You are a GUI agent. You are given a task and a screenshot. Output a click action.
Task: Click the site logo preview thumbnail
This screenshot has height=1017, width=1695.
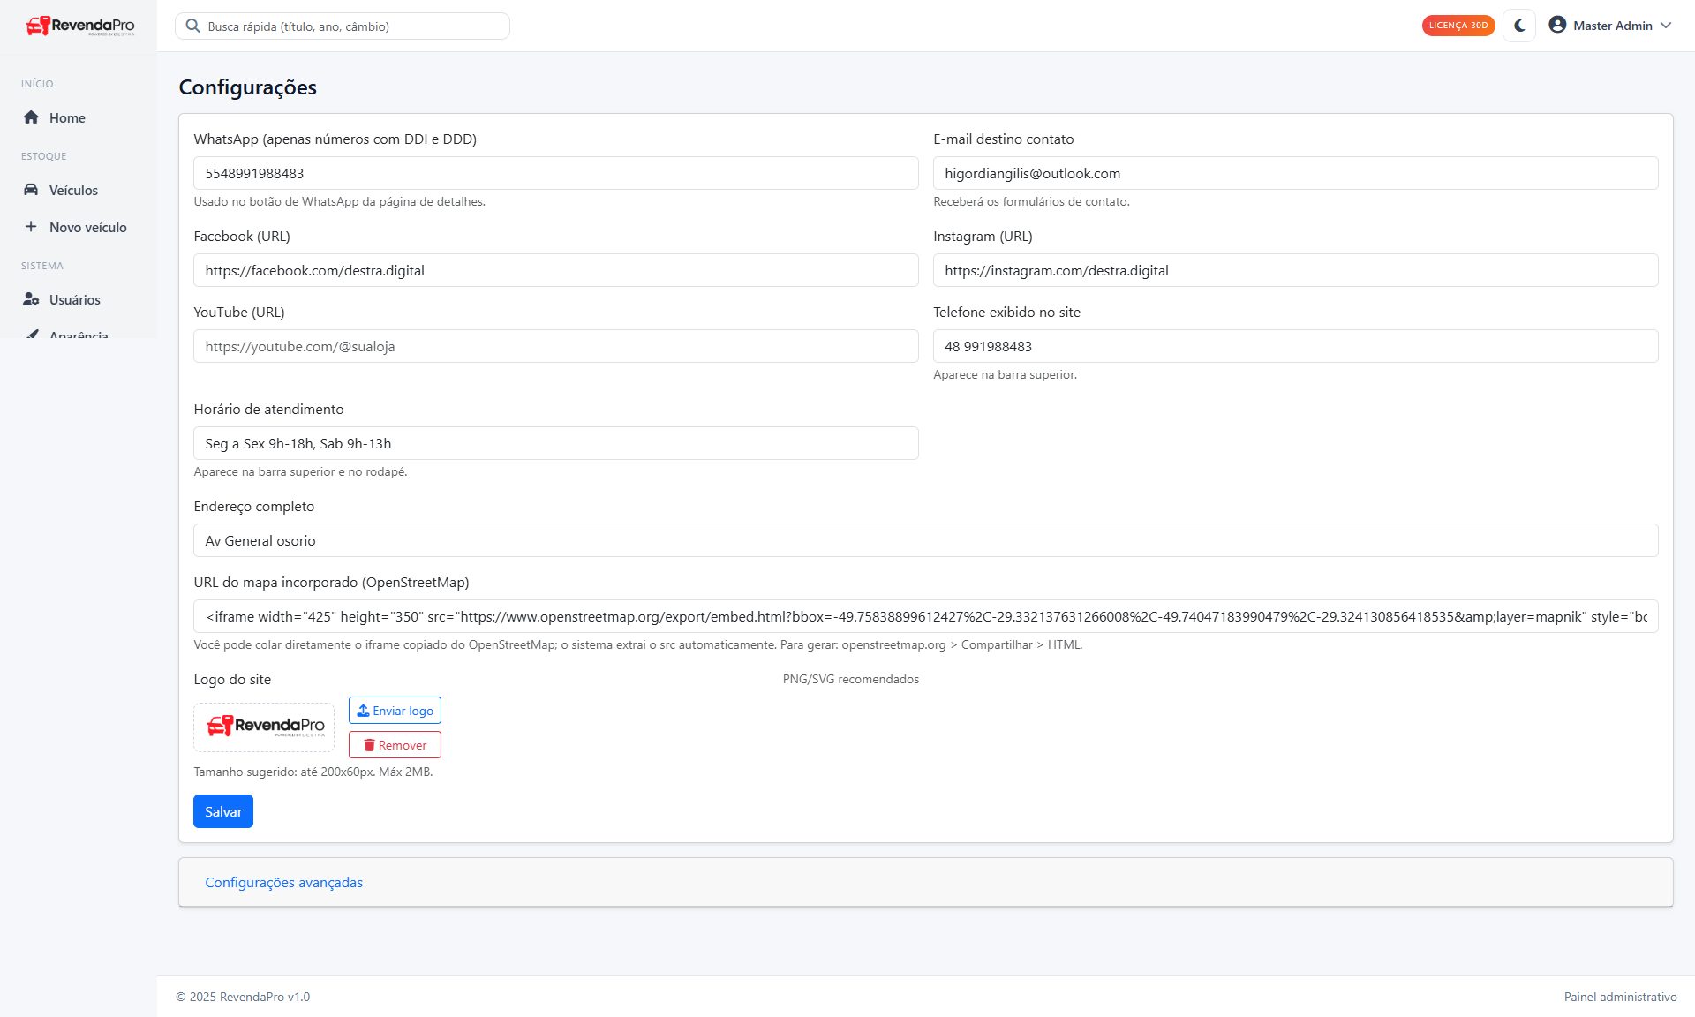click(x=264, y=727)
